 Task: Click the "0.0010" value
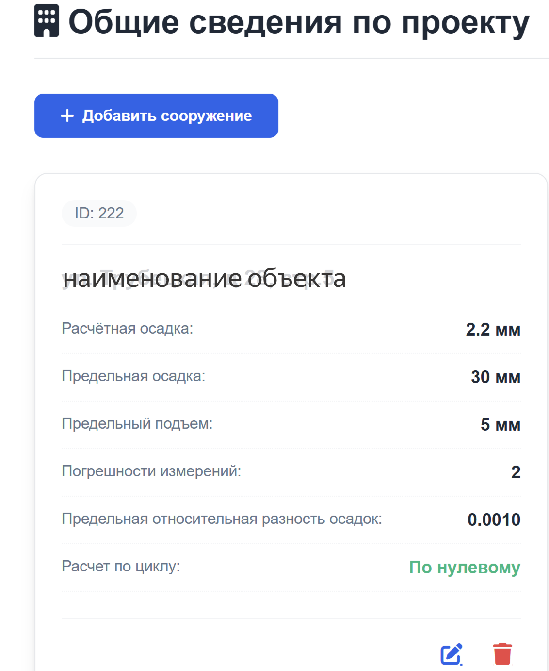(494, 520)
